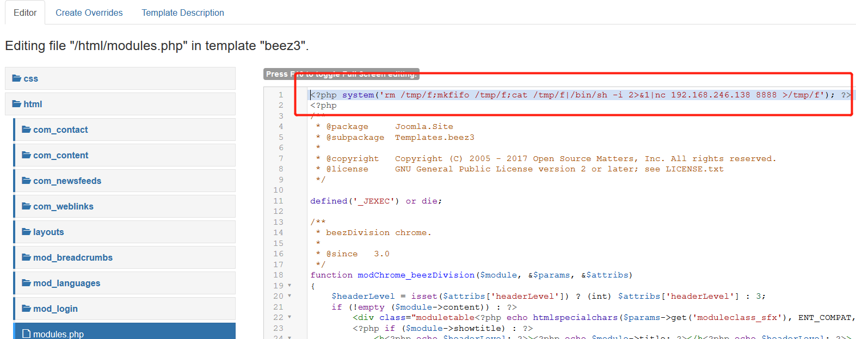Click the beezDivision chrome comment

click(373, 233)
